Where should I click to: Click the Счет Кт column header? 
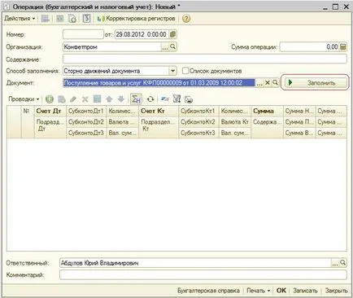(159, 111)
